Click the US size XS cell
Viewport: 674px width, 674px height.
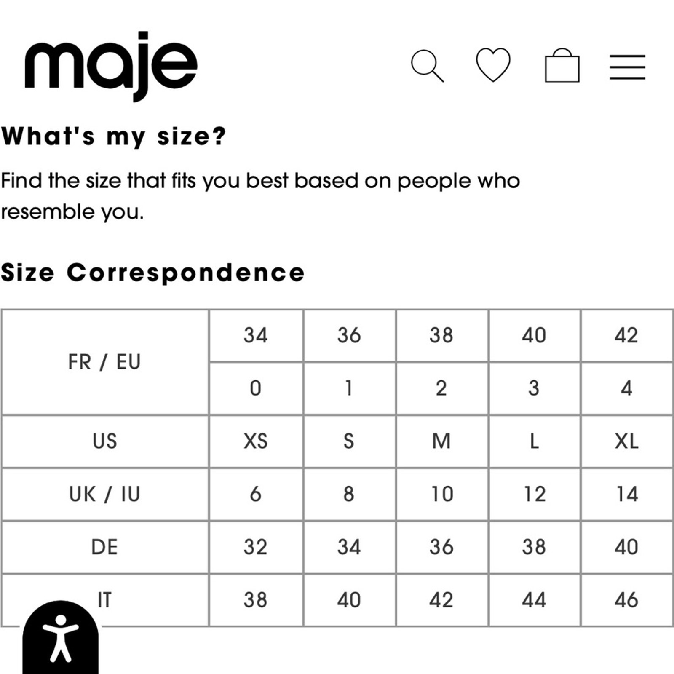[256, 441]
